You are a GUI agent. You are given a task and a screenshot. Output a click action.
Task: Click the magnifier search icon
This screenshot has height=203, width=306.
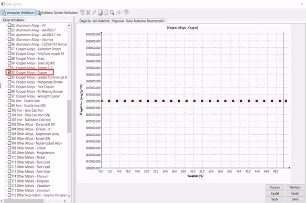pos(112,13)
